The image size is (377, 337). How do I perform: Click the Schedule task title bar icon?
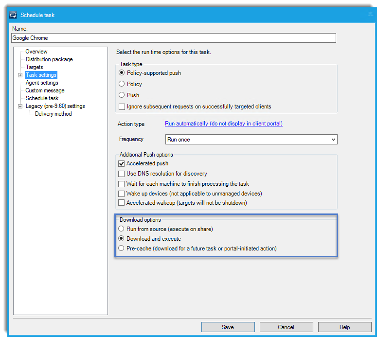pyautogui.click(x=14, y=15)
